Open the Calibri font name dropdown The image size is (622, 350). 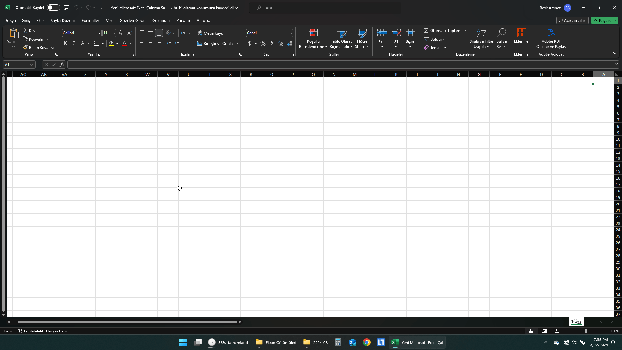pos(99,33)
